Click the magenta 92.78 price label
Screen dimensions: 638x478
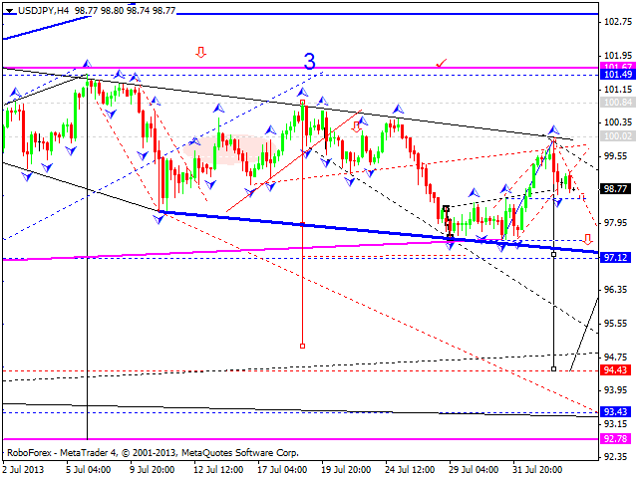click(x=614, y=438)
